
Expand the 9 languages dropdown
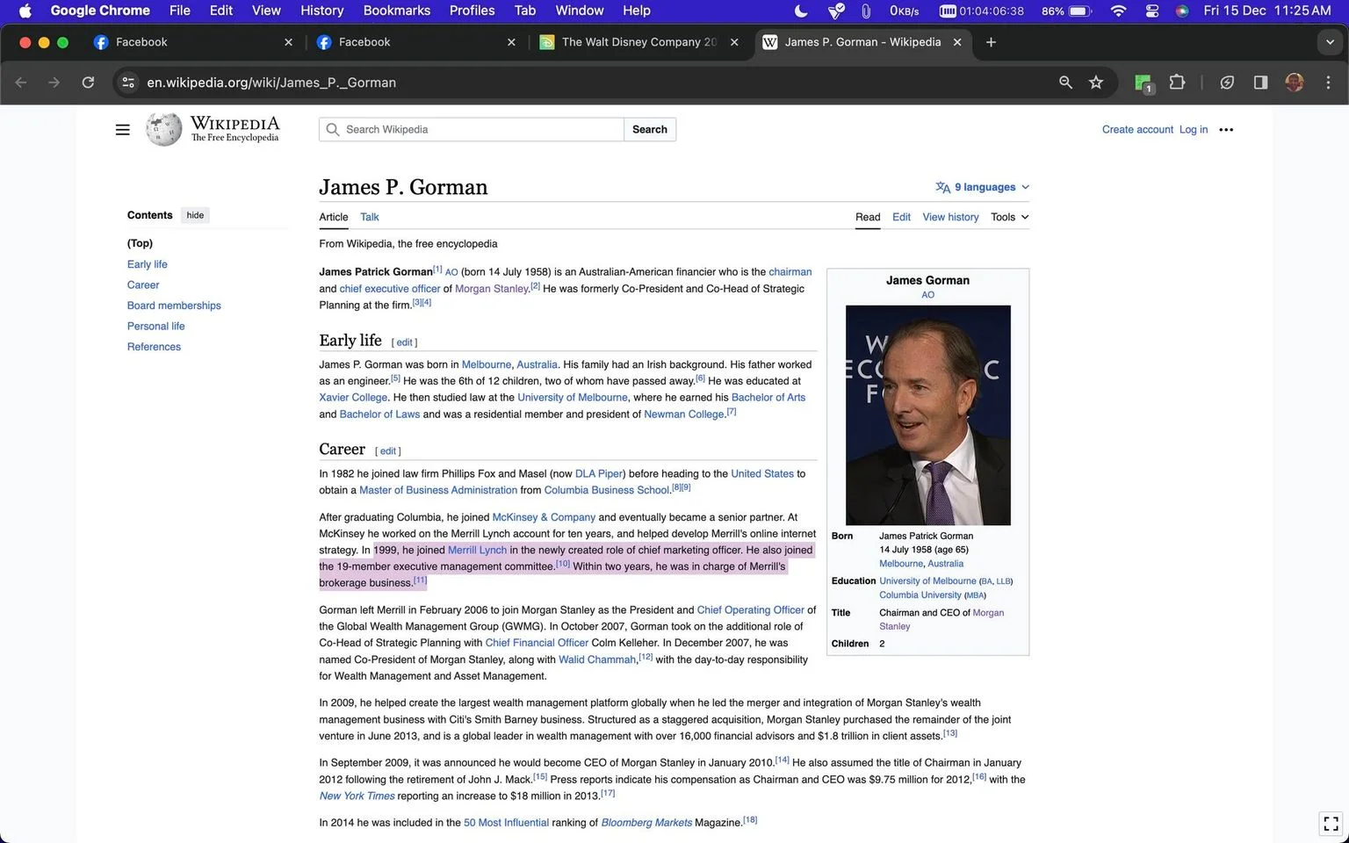point(982,187)
